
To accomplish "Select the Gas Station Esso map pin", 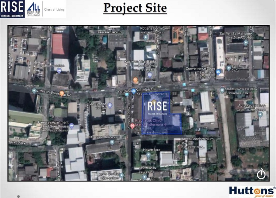I will [110, 106].
